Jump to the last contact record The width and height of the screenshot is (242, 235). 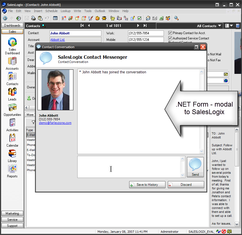tap(145, 25)
